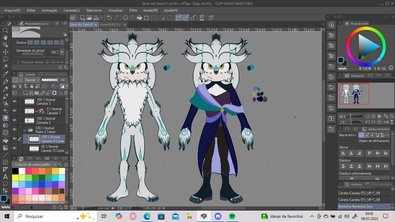The width and height of the screenshot is (395, 222).
Task: Hide layer Camada 2
Action: coord(14,120)
